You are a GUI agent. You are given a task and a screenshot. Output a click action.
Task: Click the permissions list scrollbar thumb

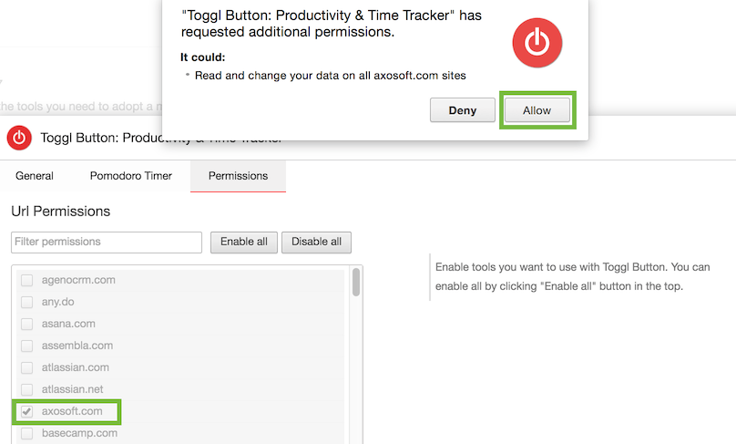tap(356, 282)
